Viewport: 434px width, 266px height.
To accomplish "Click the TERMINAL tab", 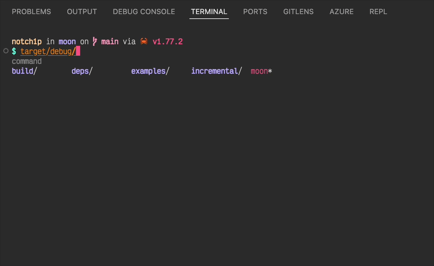I will [209, 12].
